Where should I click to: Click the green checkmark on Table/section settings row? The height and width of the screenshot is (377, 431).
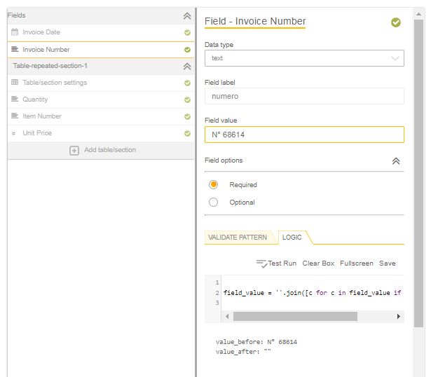(x=187, y=83)
